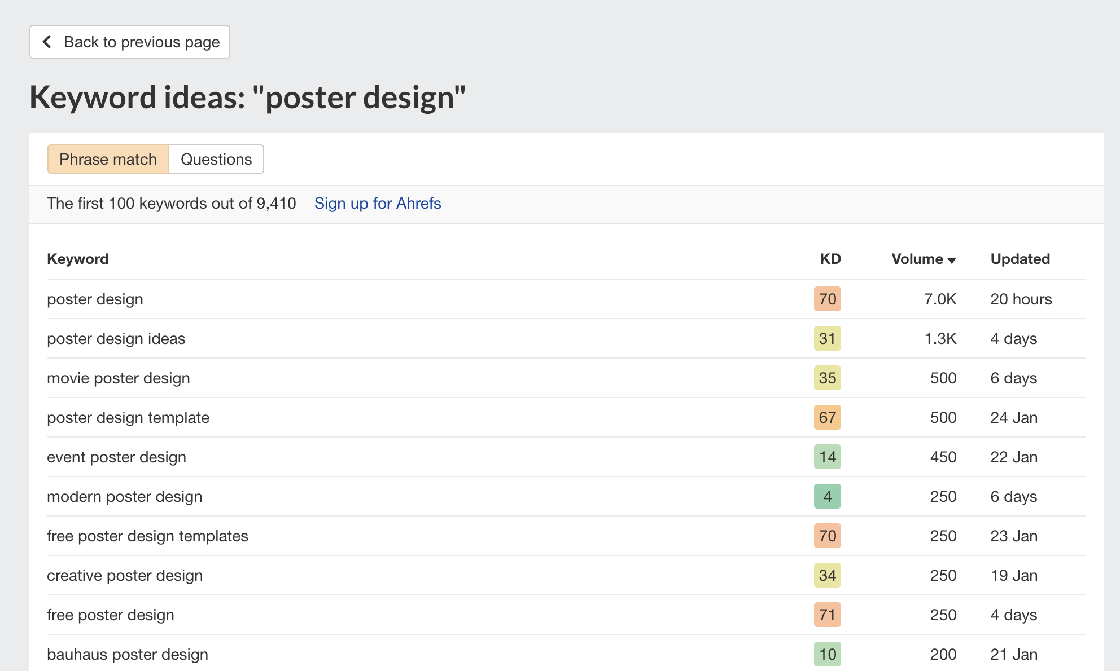
Task: Click the back arrow chevron icon
Action: coord(47,42)
